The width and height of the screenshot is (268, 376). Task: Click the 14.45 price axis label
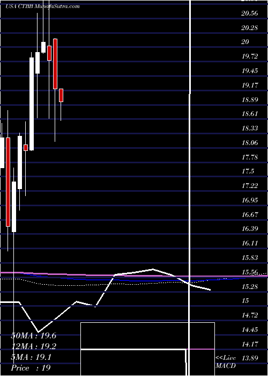[x=250, y=330]
